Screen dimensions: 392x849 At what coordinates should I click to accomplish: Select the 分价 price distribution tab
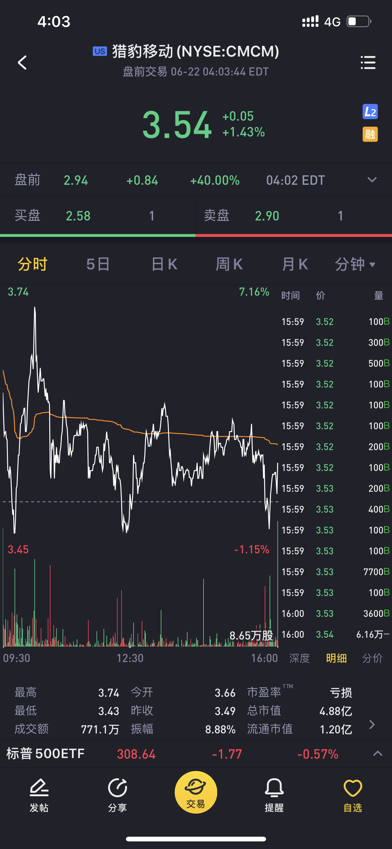pos(372,658)
